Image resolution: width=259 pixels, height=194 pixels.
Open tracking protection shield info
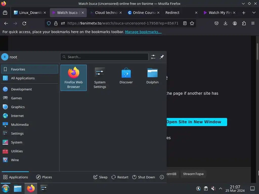49,23
